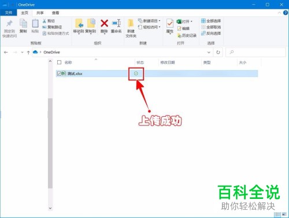289x218 pixels.
Task: Toggle the select-all checkbox in header
Action: (x=59, y=62)
